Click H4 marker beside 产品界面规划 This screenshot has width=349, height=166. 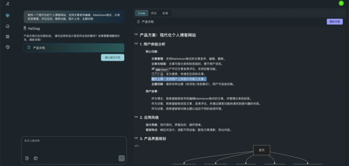136,138
